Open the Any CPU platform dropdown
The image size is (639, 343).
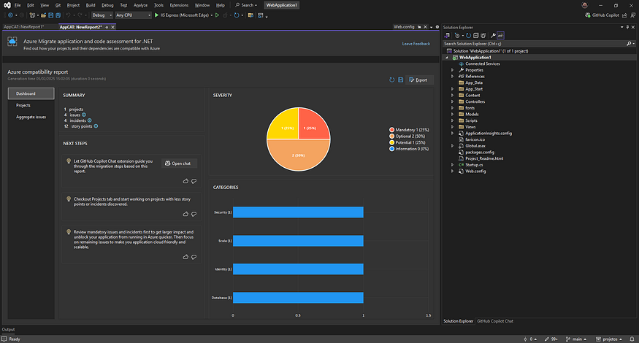click(133, 15)
